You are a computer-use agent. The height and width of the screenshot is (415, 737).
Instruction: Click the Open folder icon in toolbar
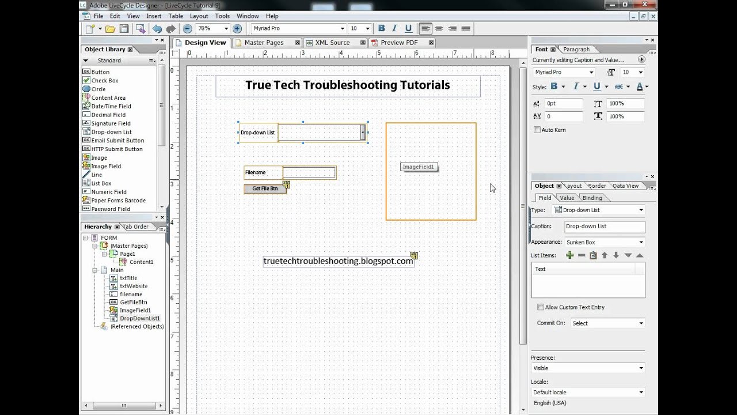point(110,28)
